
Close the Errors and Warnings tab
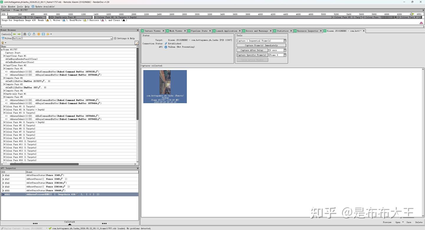coord(271,31)
